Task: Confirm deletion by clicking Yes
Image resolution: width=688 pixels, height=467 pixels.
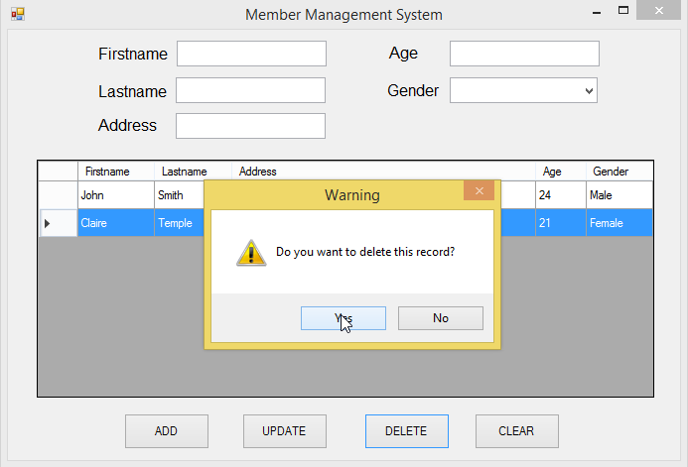Action: (x=343, y=318)
